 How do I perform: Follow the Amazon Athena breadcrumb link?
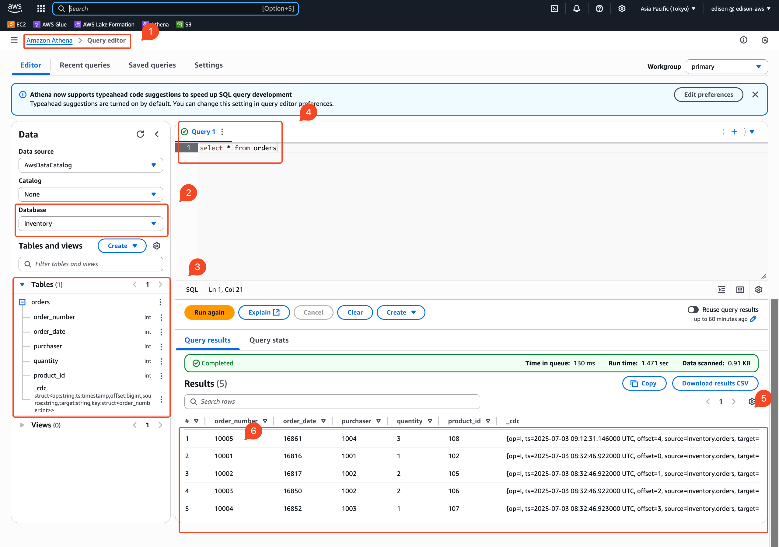pyautogui.click(x=49, y=40)
